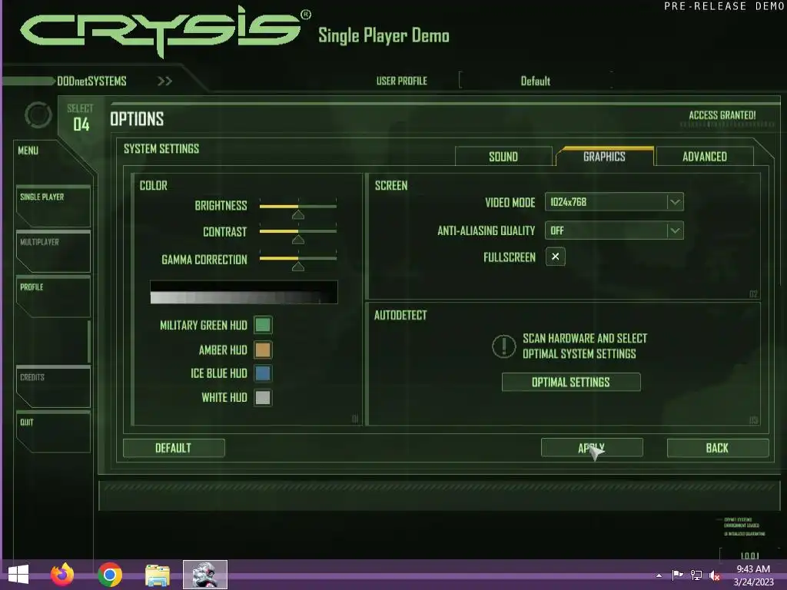Select the Graphics tab
787x590 pixels.
coord(604,156)
